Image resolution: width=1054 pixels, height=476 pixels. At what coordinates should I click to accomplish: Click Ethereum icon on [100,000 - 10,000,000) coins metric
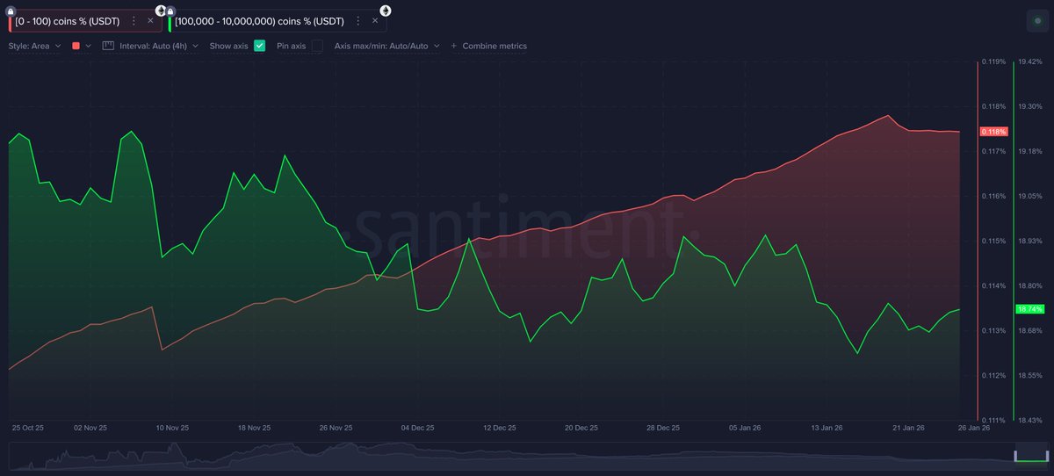386,10
